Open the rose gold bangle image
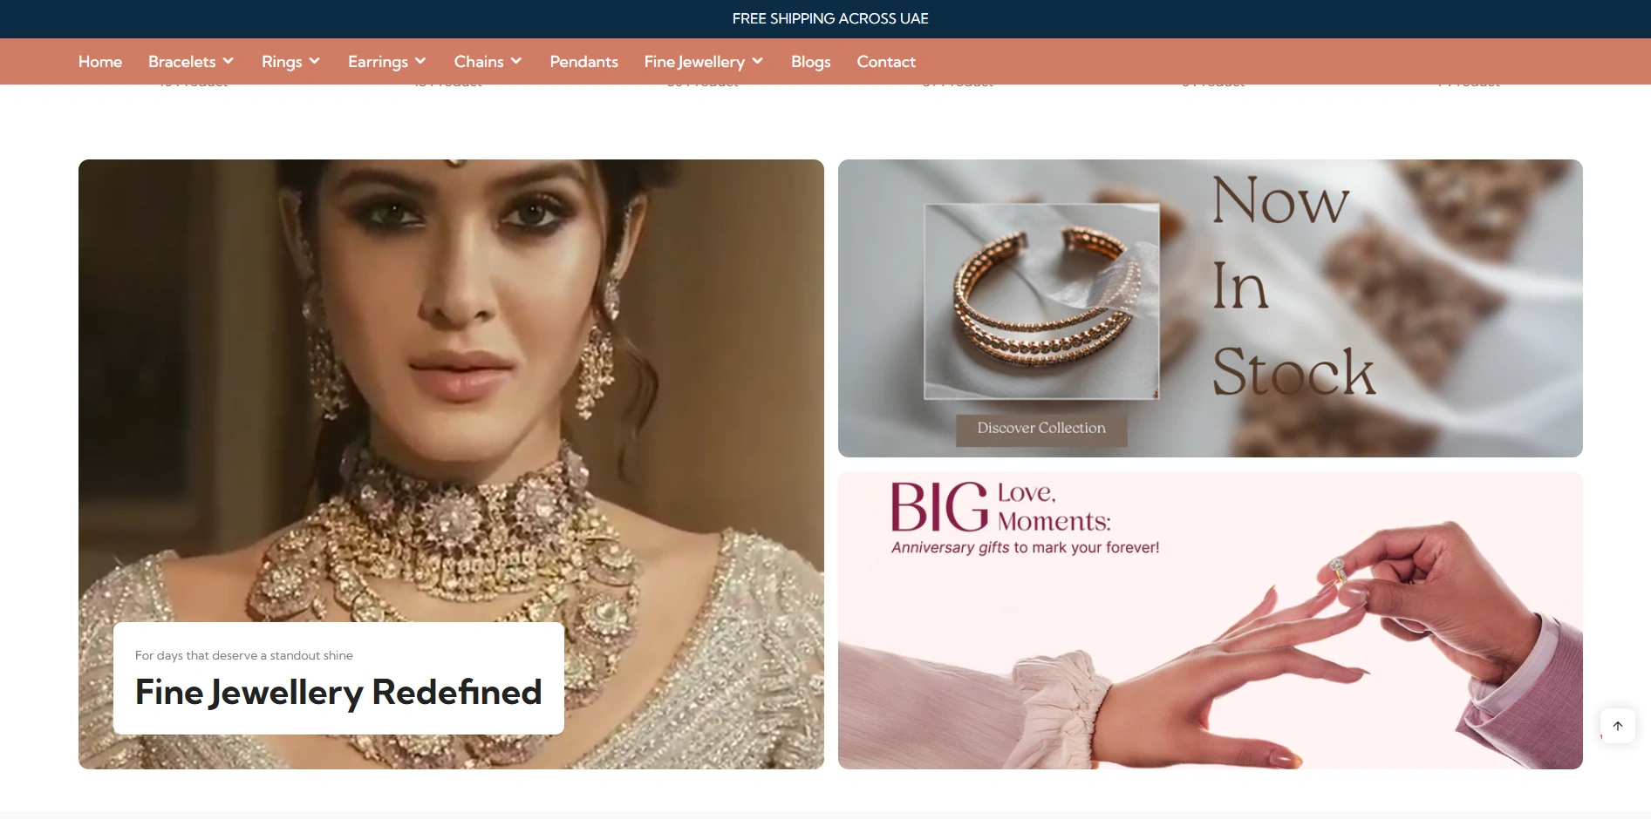This screenshot has height=819, width=1651. click(x=1041, y=301)
